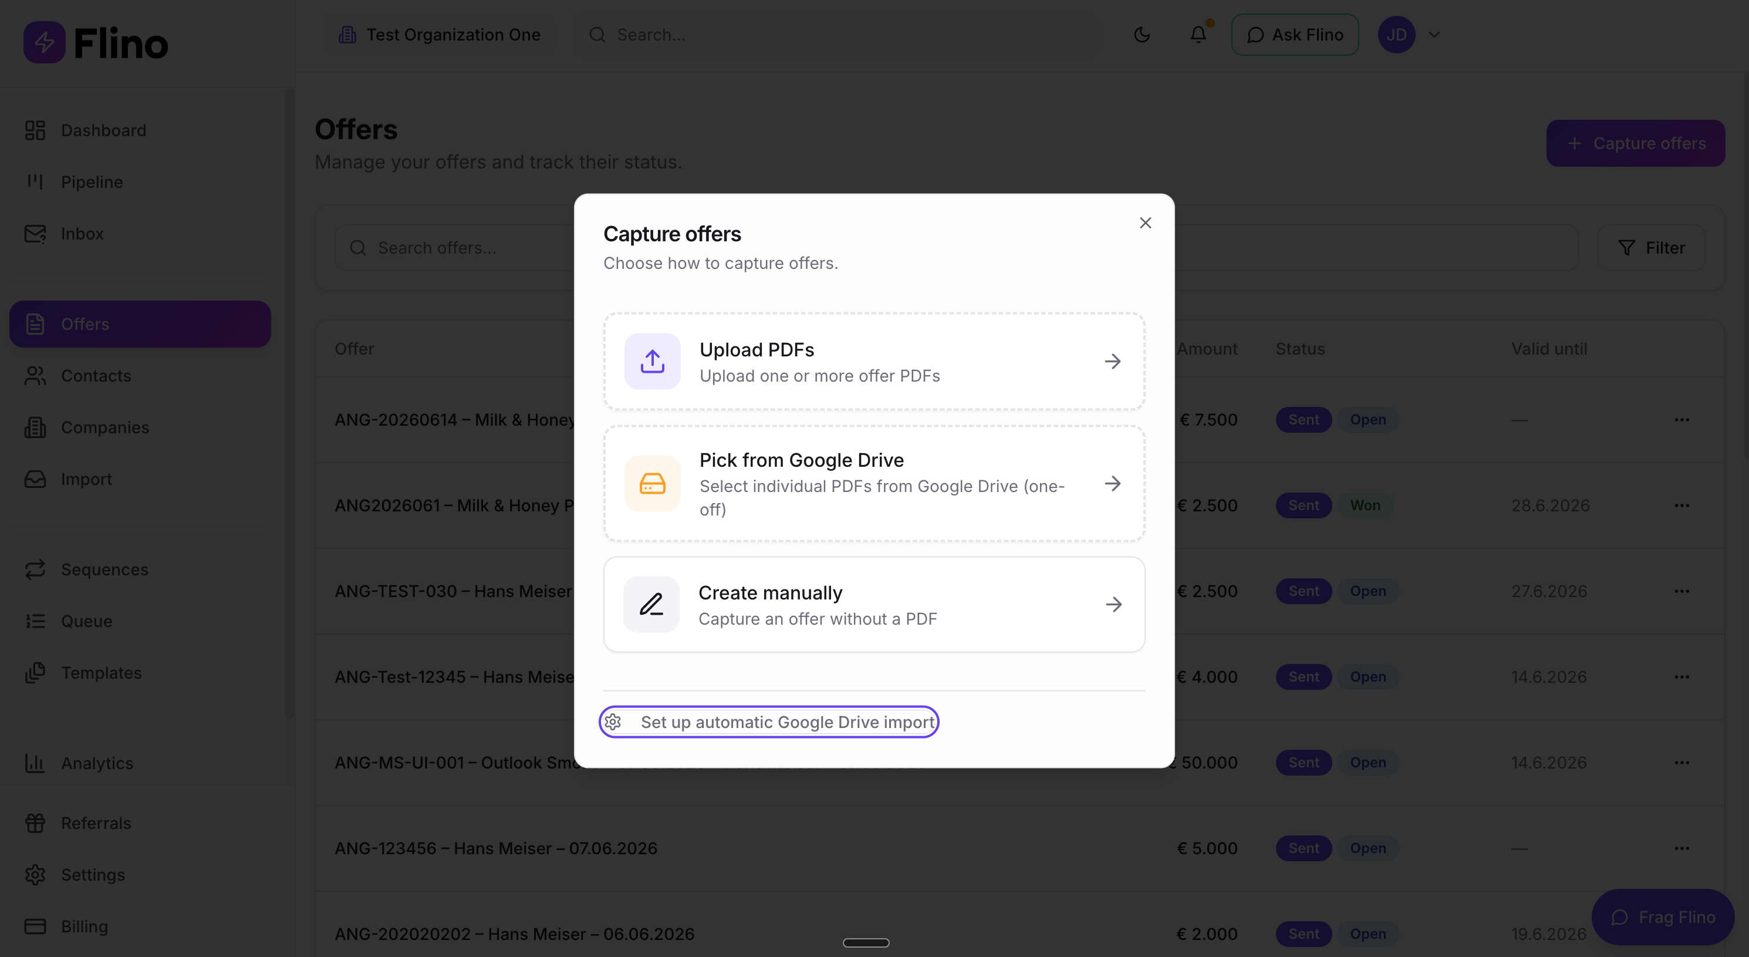This screenshot has height=957, width=1749.
Task: Click Sent badge in € 5.000 row
Action: click(1304, 848)
